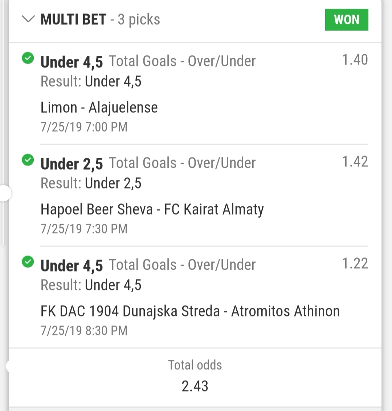Select the MULTI BET header title
The image size is (392, 411).
click(73, 20)
